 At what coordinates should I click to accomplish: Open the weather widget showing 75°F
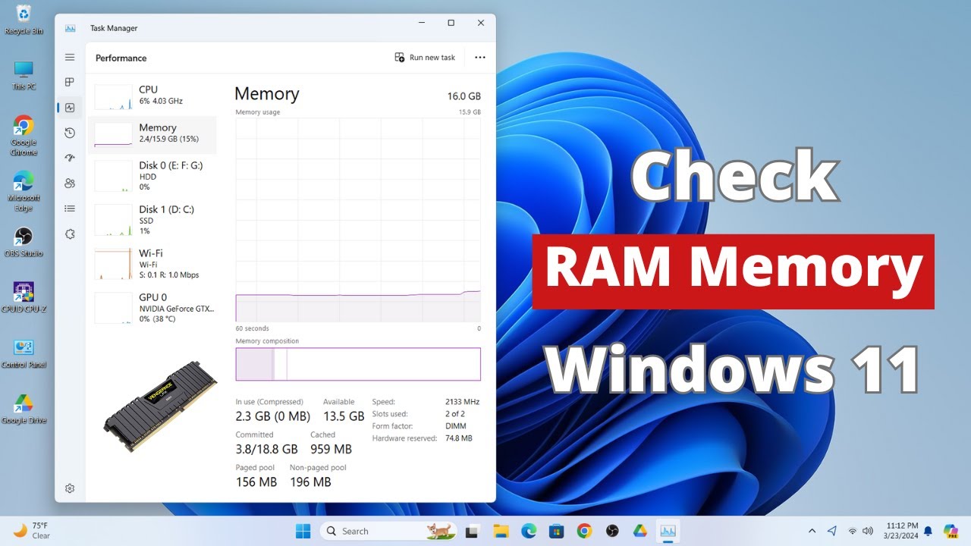32,530
